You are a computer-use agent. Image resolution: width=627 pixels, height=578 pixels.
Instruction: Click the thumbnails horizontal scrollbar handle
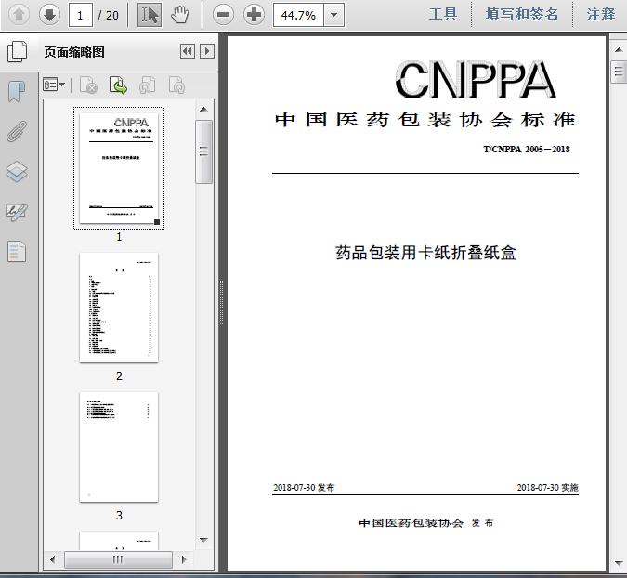tap(118, 559)
